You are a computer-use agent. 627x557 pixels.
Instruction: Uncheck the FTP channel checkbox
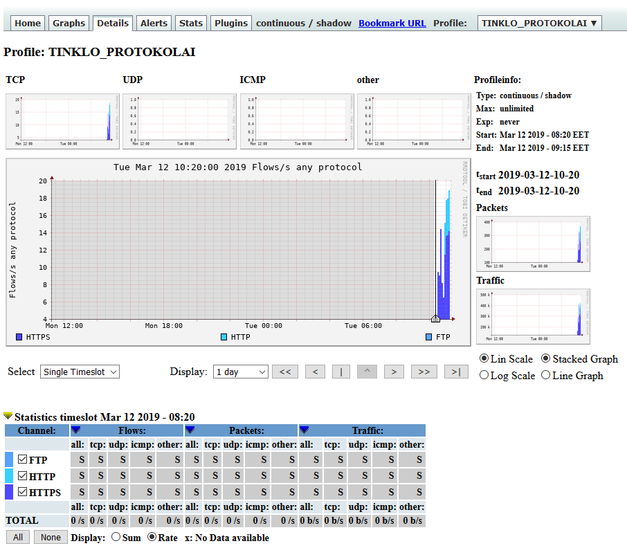[22, 459]
